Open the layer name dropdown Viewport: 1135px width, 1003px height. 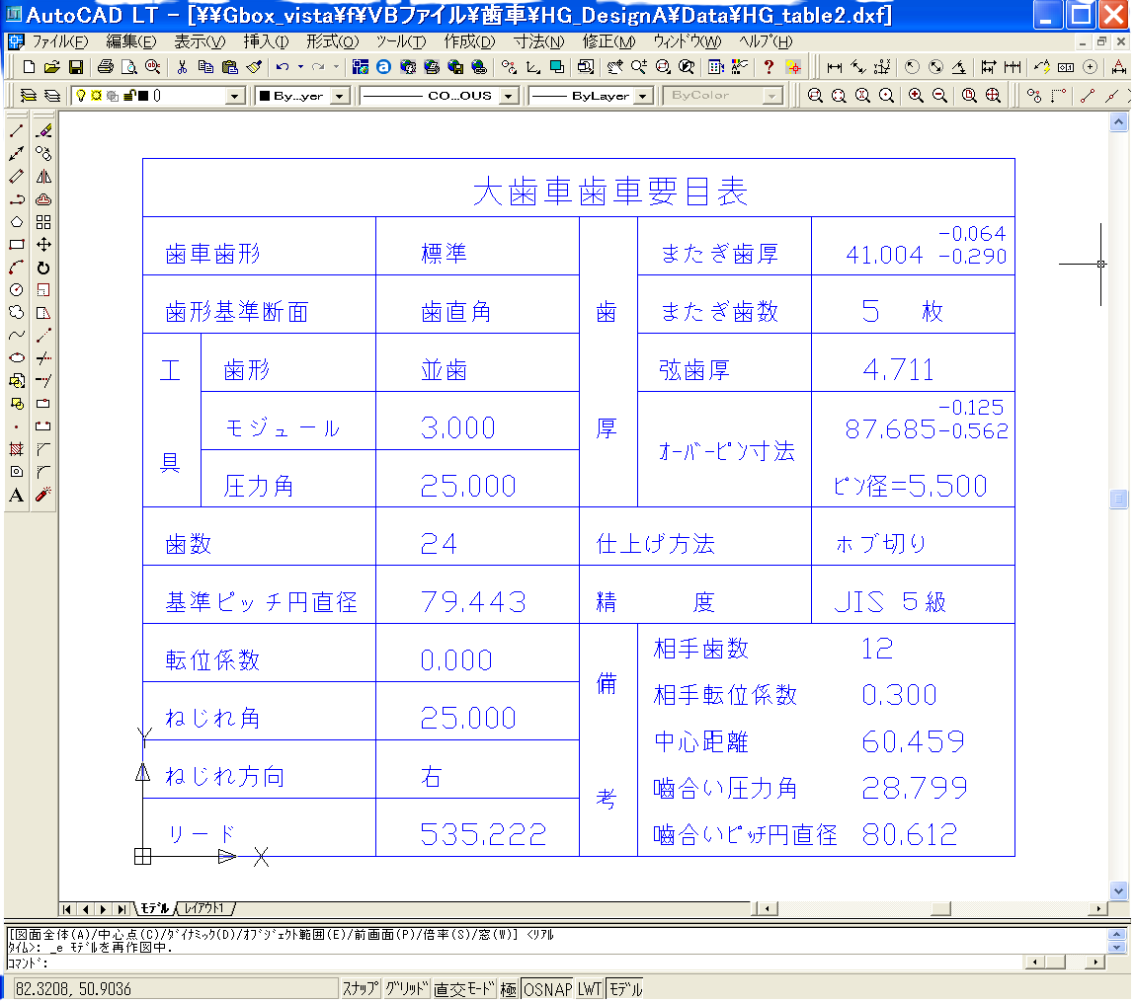[234, 96]
